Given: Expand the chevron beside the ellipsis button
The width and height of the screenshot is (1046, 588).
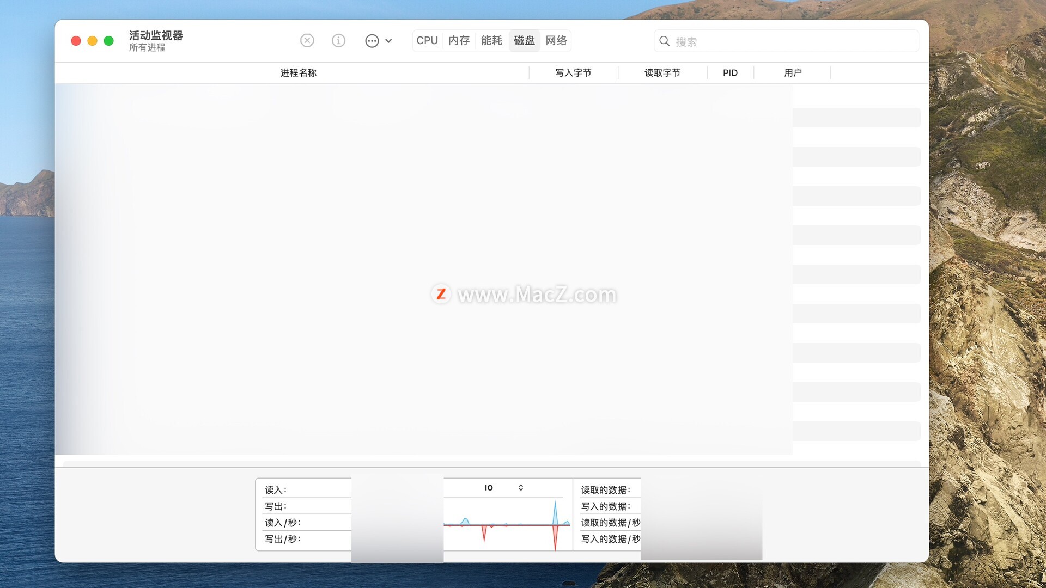Looking at the screenshot, I should [388, 41].
